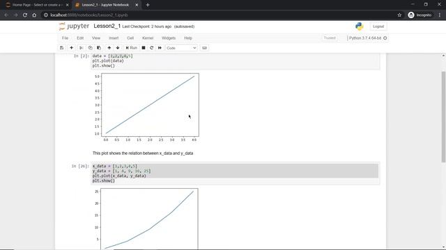This screenshot has height=250, width=446.
Task: Click the vertical page scrollbar thumb
Action: pyautogui.click(x=443, y=117)
